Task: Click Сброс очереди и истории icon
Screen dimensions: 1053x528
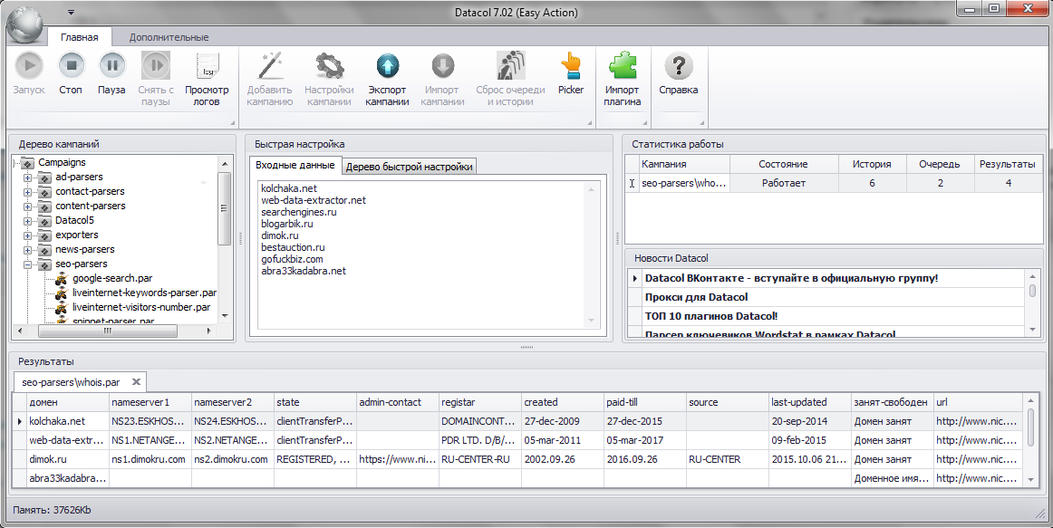Action: pos(510,66)
